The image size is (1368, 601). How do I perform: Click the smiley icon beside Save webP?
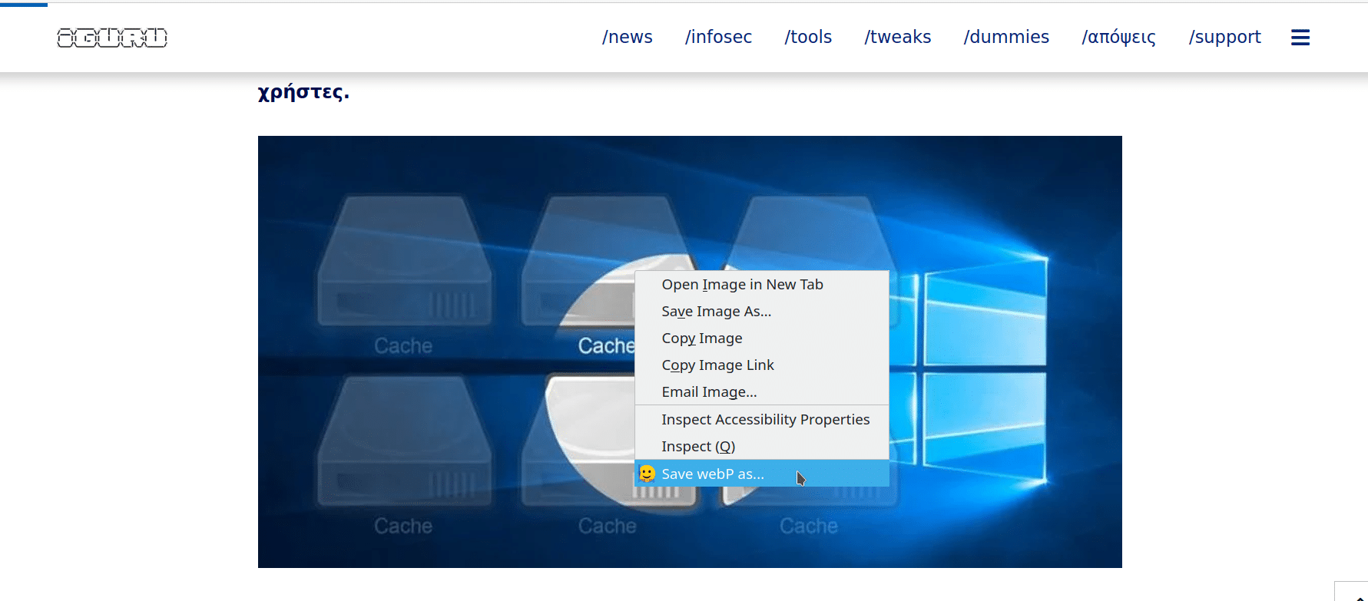coord(648,474)
